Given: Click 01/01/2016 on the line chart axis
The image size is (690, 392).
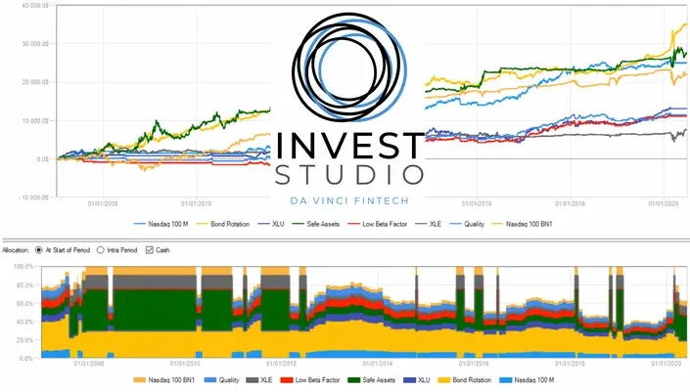Looking at the screenshot, I should (476, 204).
